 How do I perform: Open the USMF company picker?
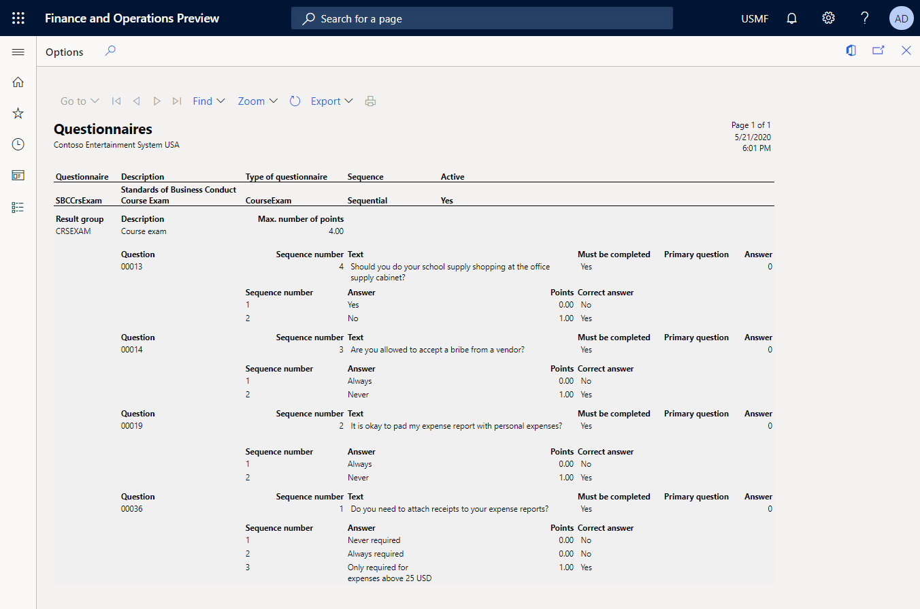(754, 18)
